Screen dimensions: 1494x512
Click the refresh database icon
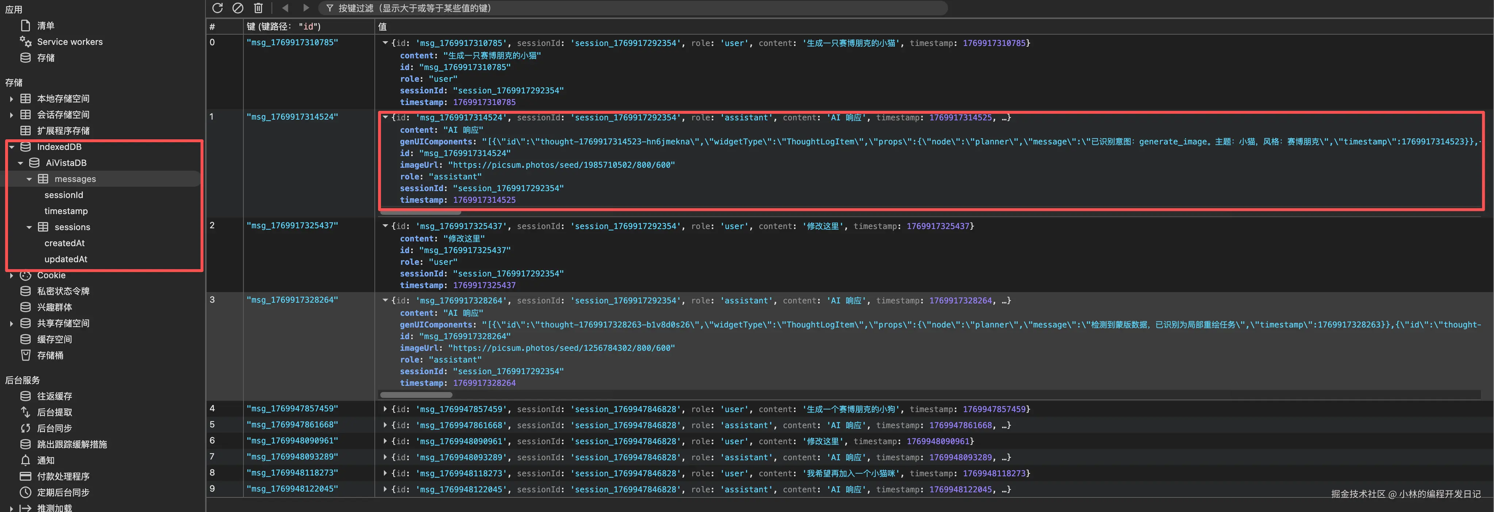click(x=217, y=8)
